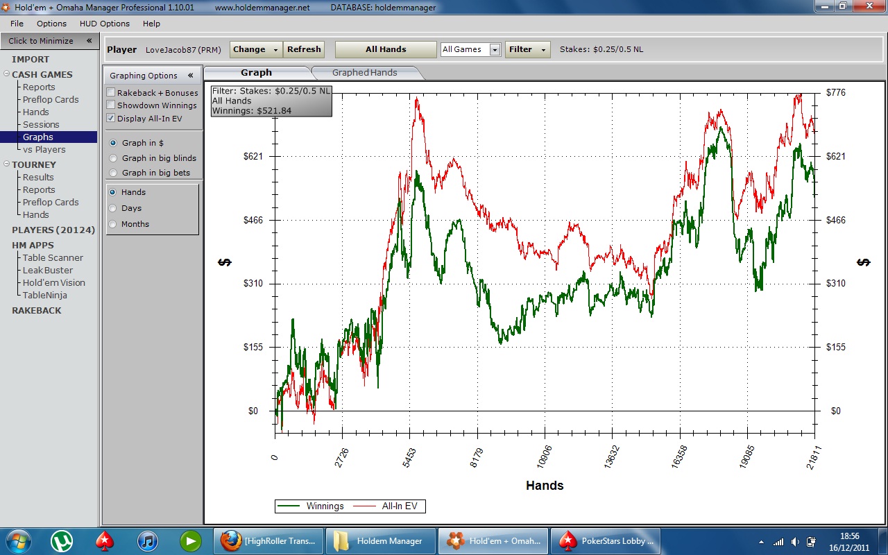Click the volume speaker tray icon
The image size is (888, 555).
pos(795,541)
